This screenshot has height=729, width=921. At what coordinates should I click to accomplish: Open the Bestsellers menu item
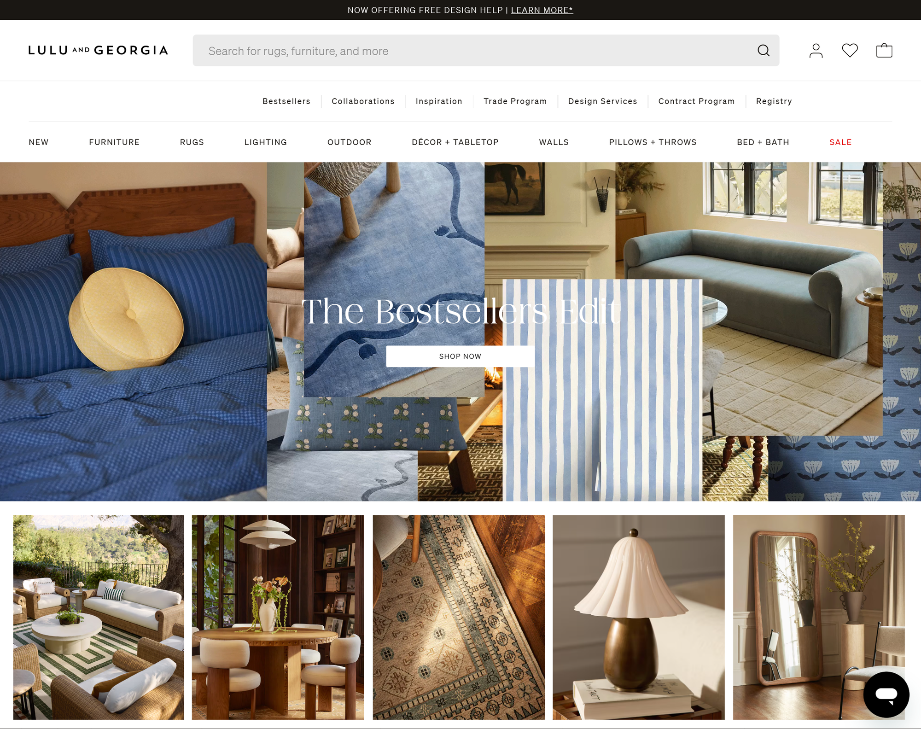click(286, 101)
